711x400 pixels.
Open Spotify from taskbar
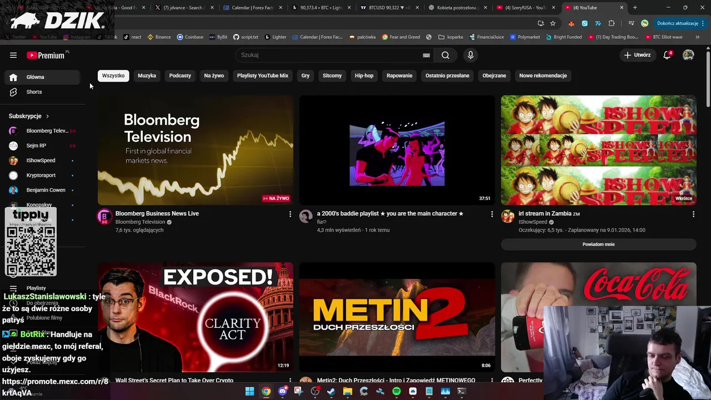pyautogui.click(x=396, y=391)
